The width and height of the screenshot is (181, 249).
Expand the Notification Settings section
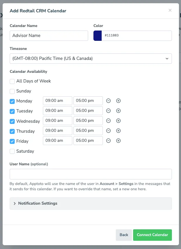[x=91, y=203]
